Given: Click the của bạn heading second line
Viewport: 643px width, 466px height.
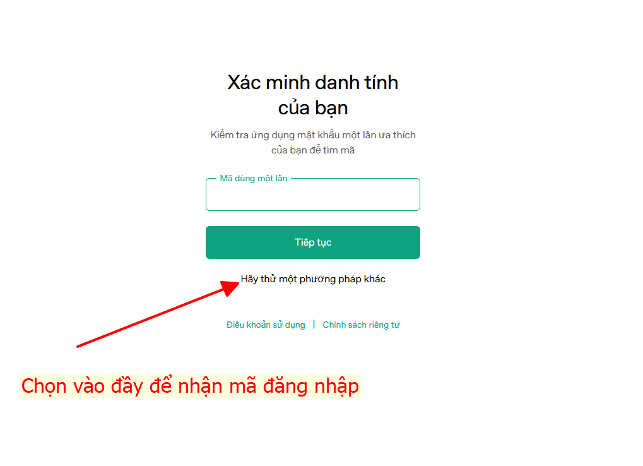Looking at the screenshot, I should click(313, 108).
